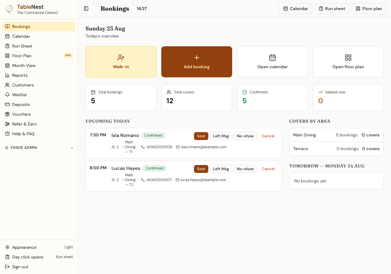
Task: Click the Total bookings stat card
Action: [121, 98]
